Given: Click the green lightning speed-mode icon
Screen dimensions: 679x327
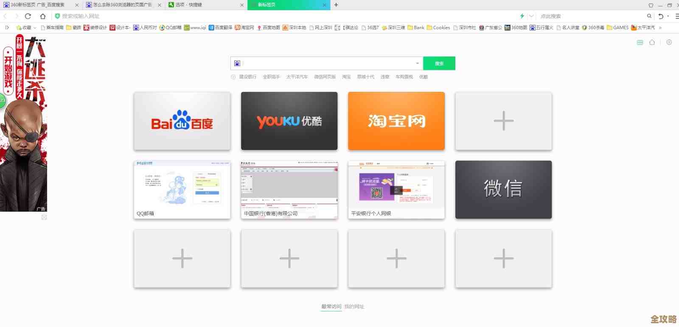Looking at the screenshot, I should (522, 16).
